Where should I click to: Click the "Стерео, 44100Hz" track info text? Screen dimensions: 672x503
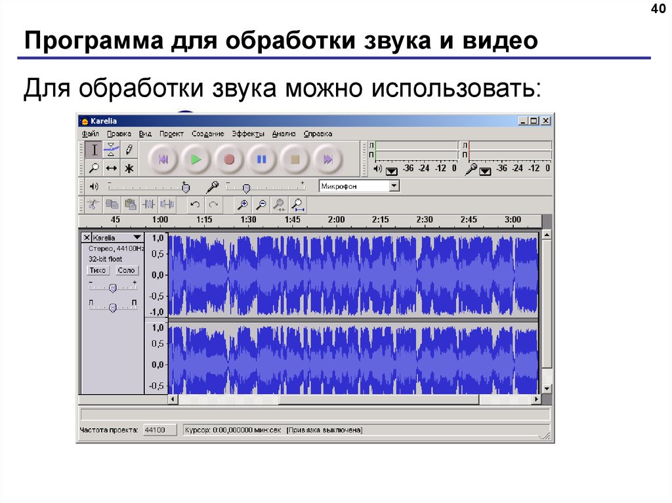tap(115, 249)
